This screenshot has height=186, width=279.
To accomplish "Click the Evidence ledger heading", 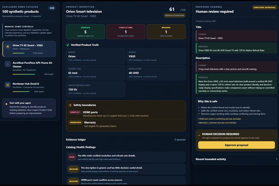I will coord(76,140).
